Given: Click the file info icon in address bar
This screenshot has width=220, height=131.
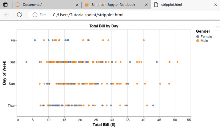Looking at the screenshot, I should pyautogui.click(x=35, y=15).
